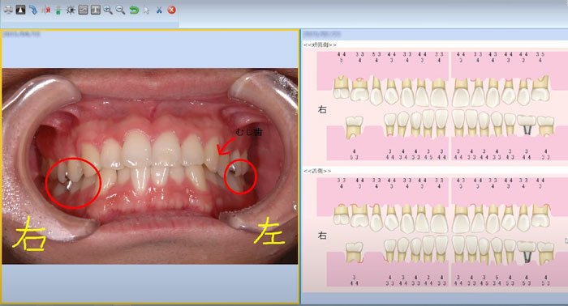This screenshot has width=568, height=306.
Task: Select the black triangle sharpen icon
Action: [x=20, y=10]
